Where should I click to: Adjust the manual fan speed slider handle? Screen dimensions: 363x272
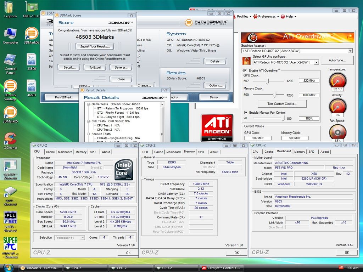click(x=283, y=118)
